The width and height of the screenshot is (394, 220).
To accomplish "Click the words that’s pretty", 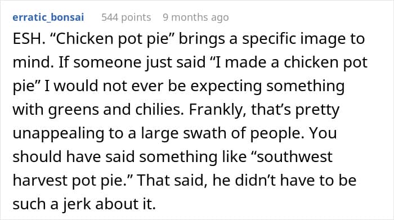I will [295, 110].
